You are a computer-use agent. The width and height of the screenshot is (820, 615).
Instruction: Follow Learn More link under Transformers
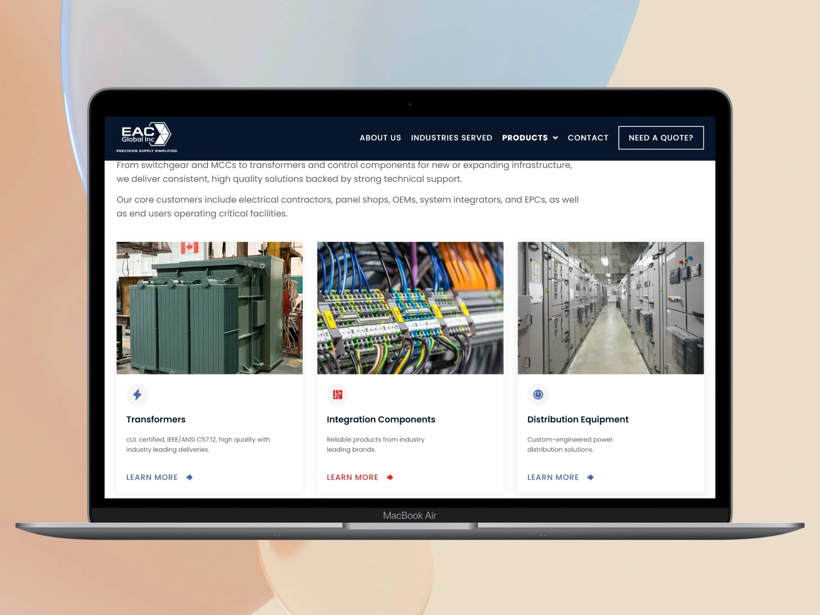coord(152,477)
